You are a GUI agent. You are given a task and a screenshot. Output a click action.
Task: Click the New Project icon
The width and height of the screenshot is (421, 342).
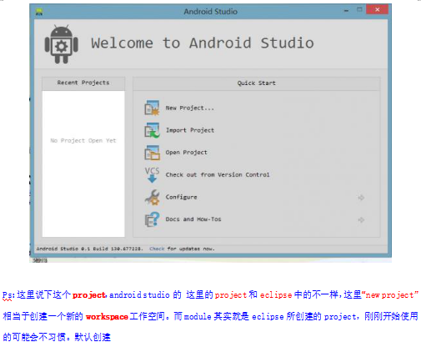[152, 108]
